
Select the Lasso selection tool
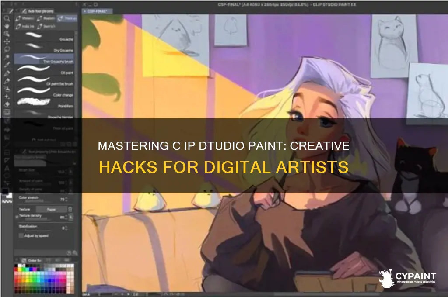pyautogui.click(x=7, y=49)
